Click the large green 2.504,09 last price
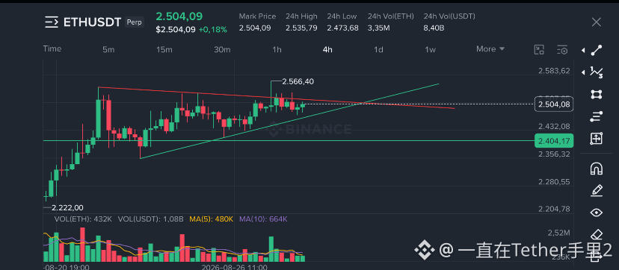Screen dimensions: 619x270 coord(179,16)
